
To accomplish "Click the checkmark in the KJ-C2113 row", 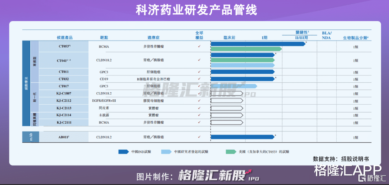I will point(199,108).
